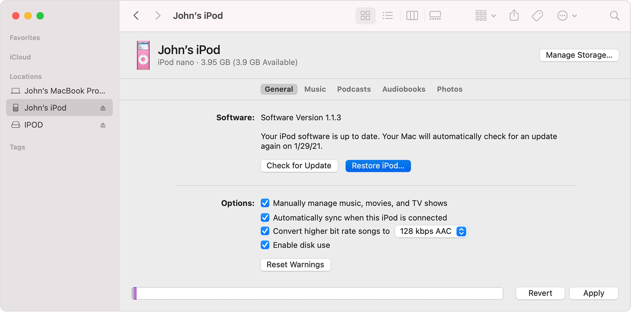The image size is (631, 312).
Task: Switch to the Audiobooks tab
Action: [404, 89]
